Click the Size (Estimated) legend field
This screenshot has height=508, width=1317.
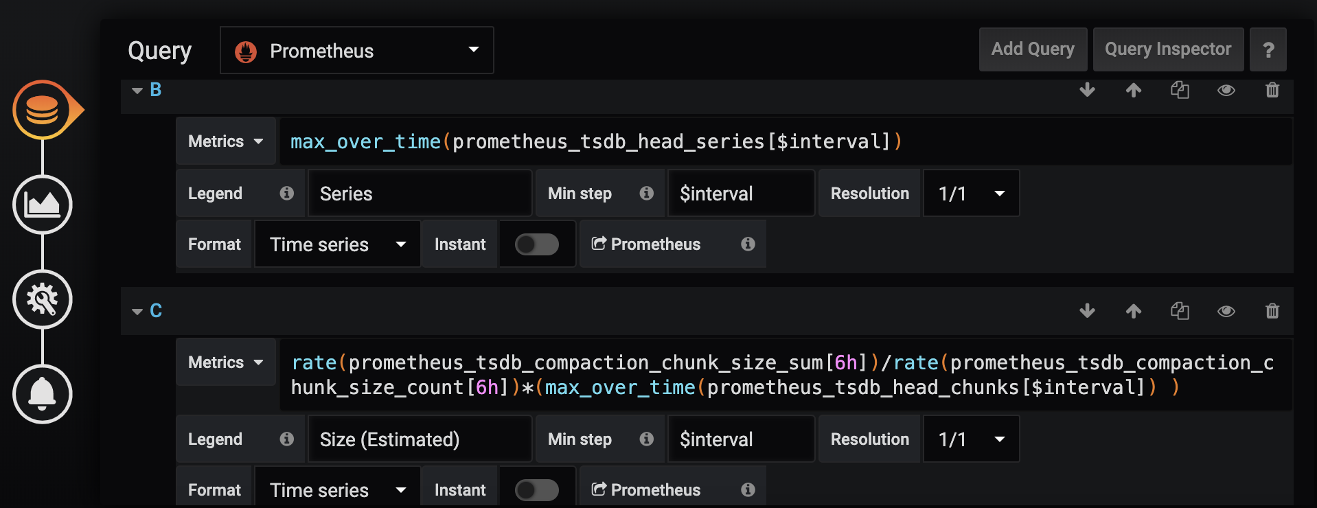click(x=420, y=439)
